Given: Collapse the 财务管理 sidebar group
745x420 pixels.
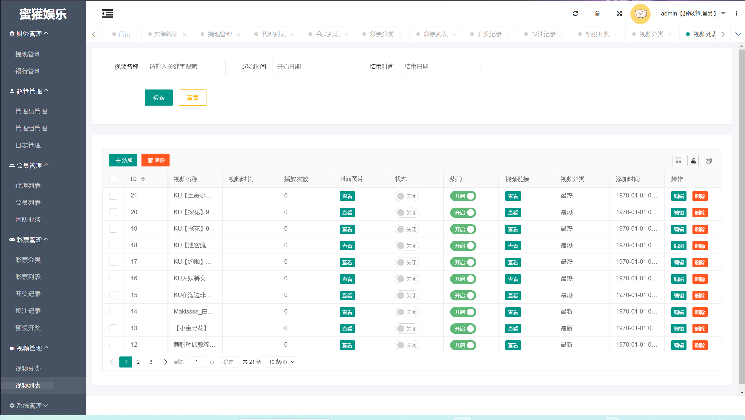Looking at the screenshot, I should pyautogui.click(x=29, y=34).
